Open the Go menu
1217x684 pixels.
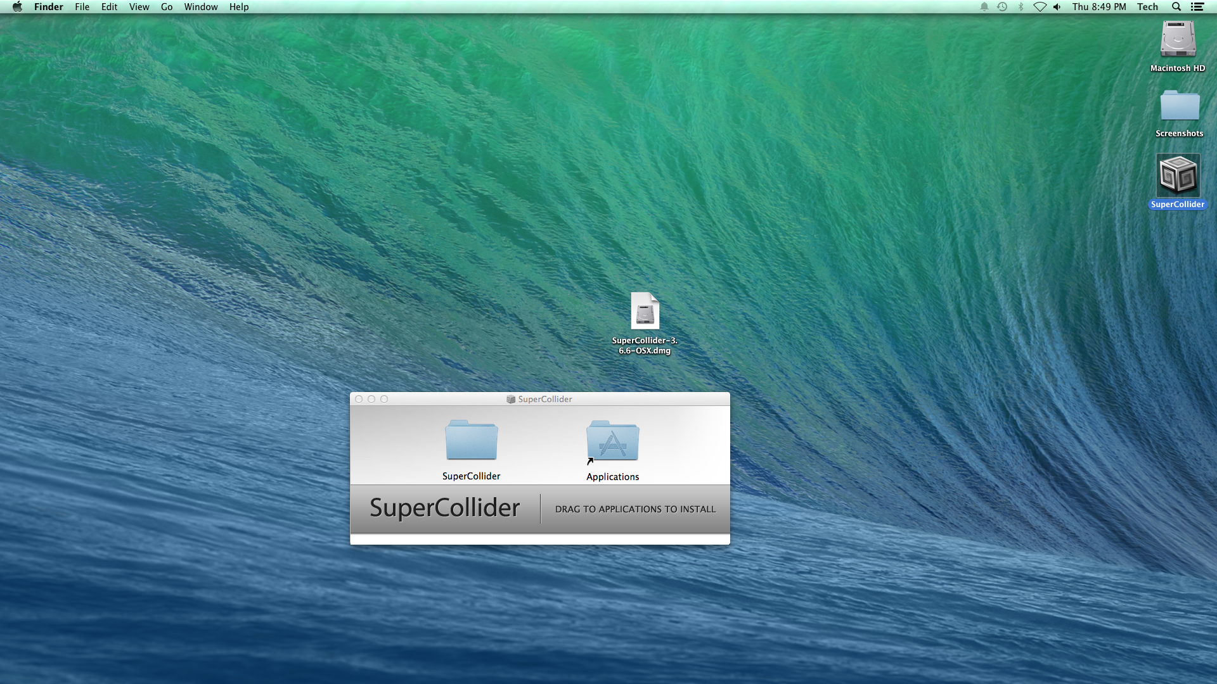point(167,7)
